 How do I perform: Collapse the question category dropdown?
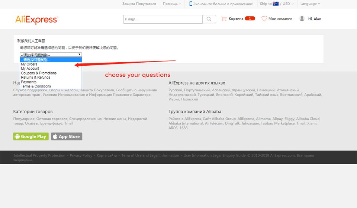(51, 55)
